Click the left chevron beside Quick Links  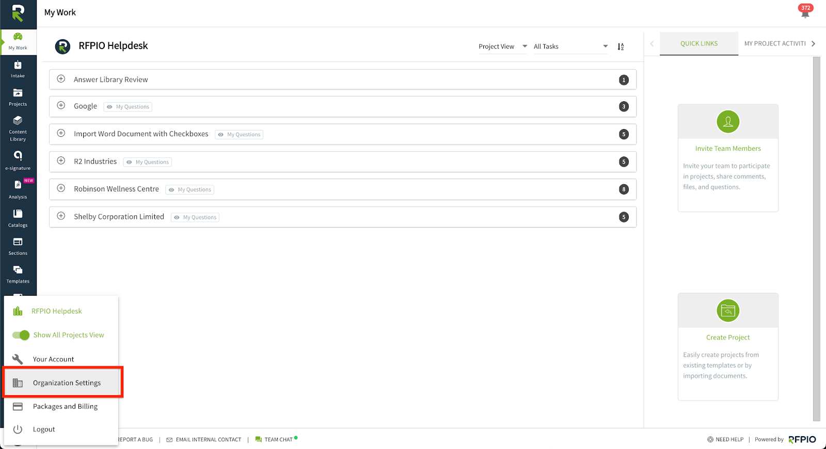point(652,44)
